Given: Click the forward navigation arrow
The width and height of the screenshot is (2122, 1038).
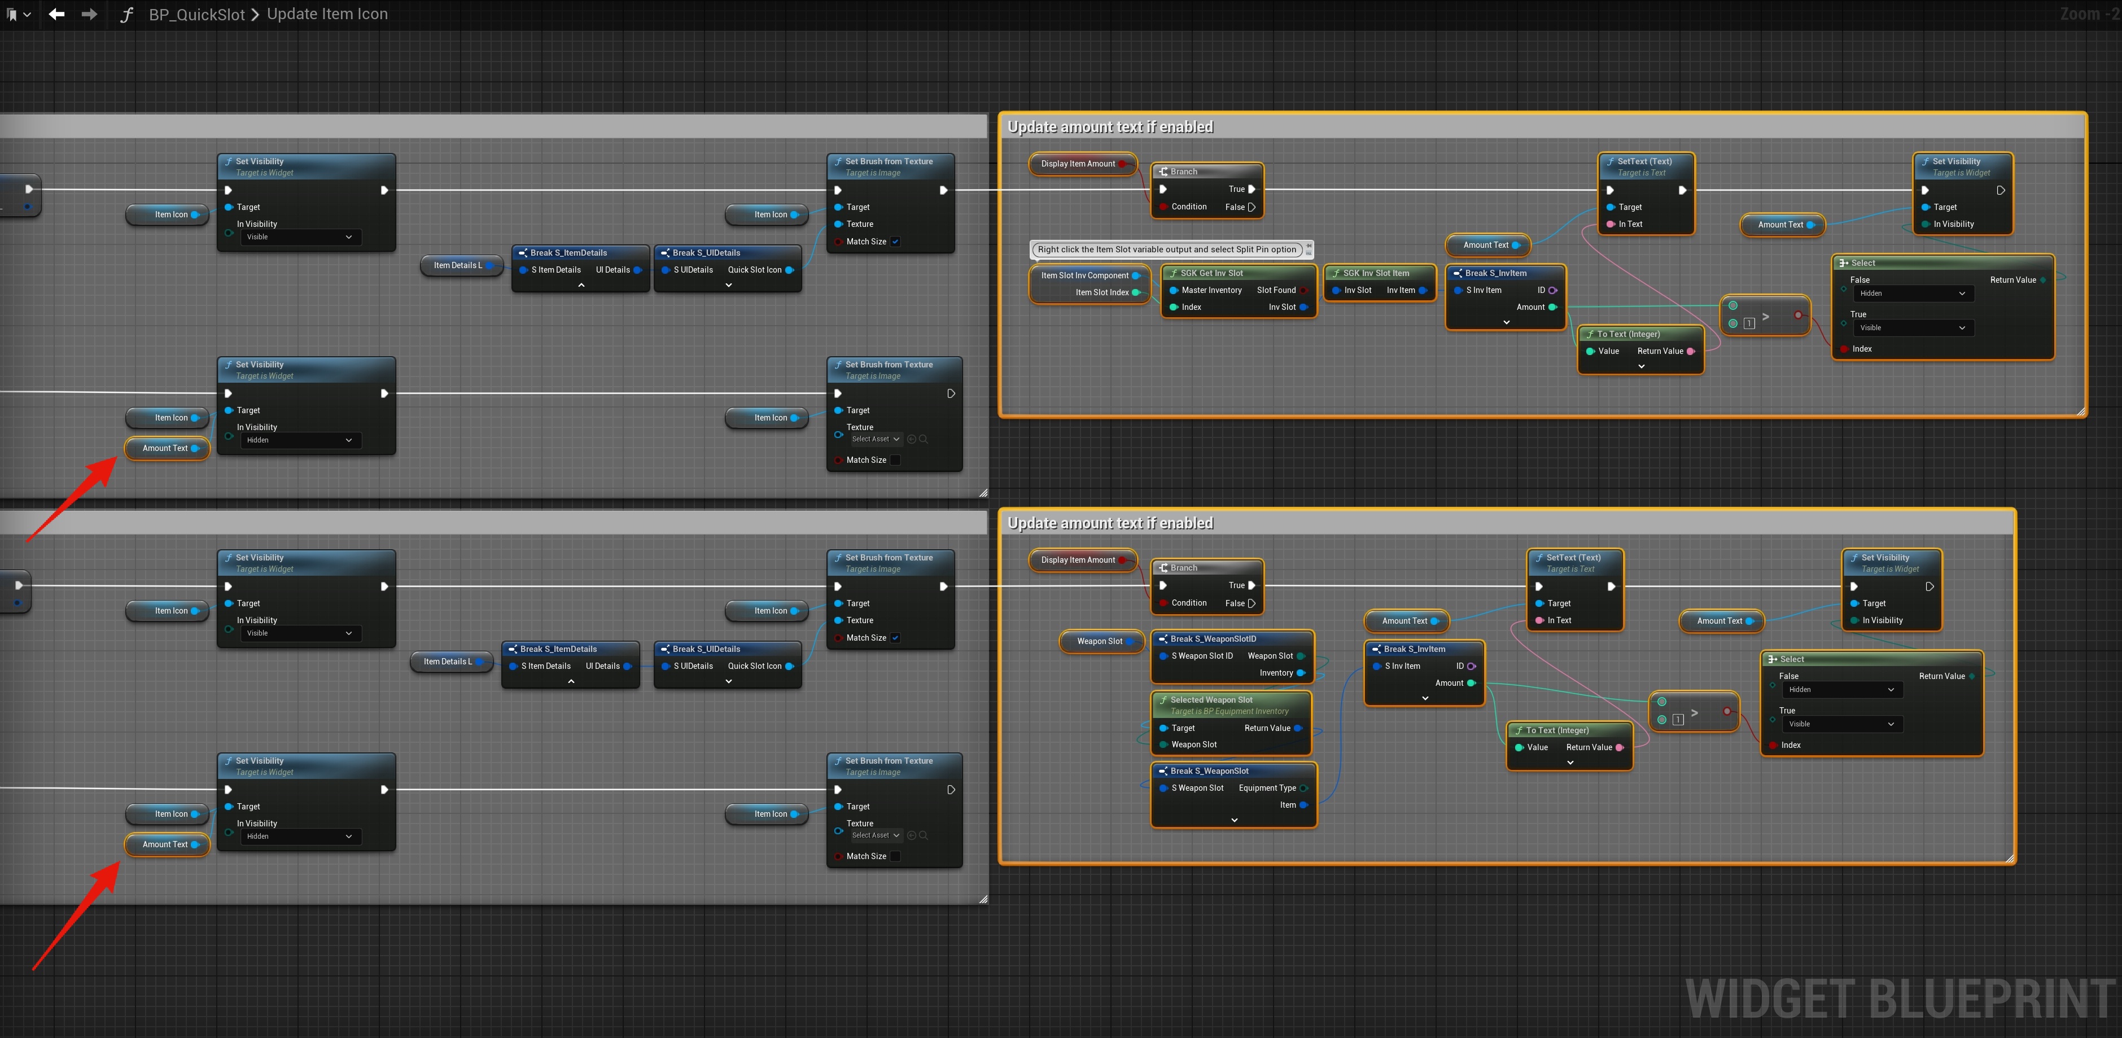Looking at the screenshot, I should click(x=89, y=14).
